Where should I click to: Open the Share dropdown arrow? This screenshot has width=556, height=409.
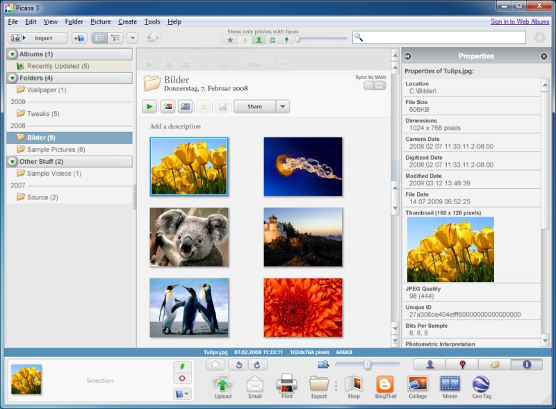283,106
